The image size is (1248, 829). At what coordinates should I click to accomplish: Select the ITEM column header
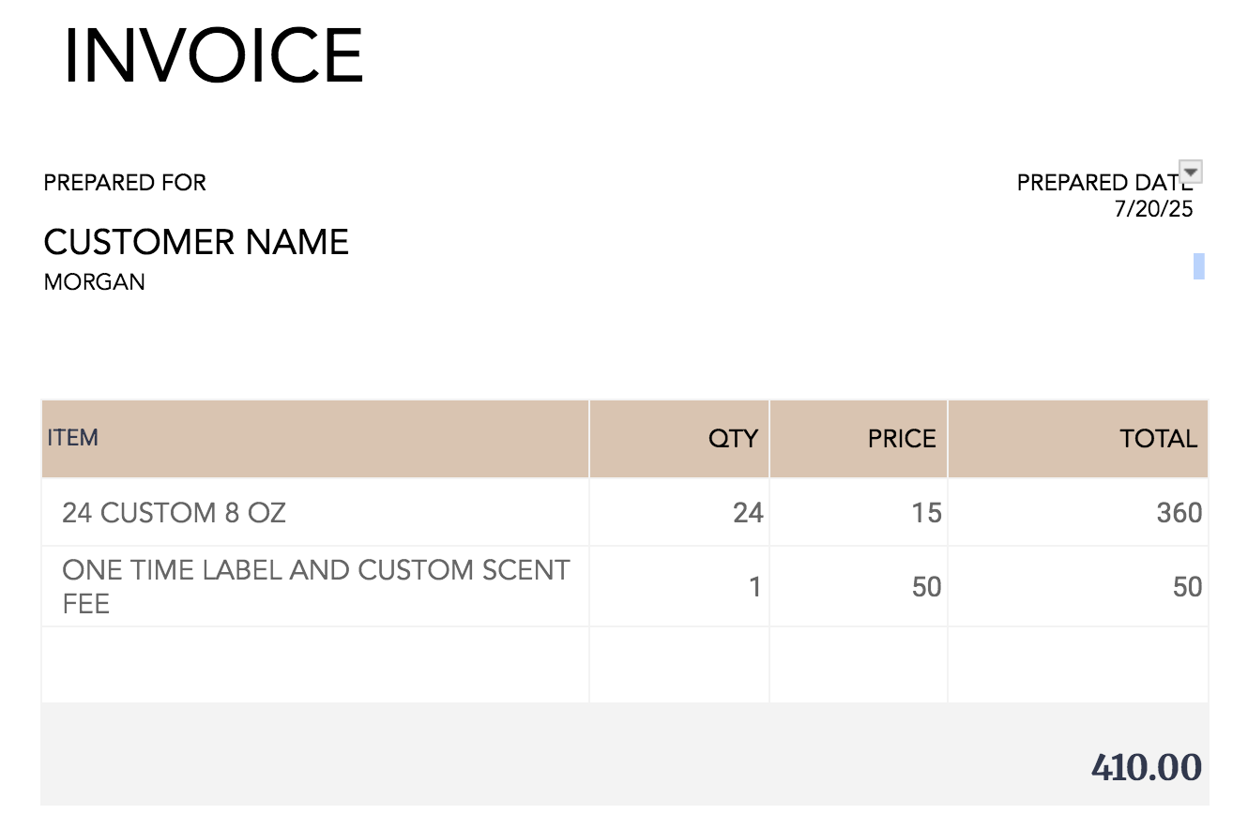(x=315, y=439)
